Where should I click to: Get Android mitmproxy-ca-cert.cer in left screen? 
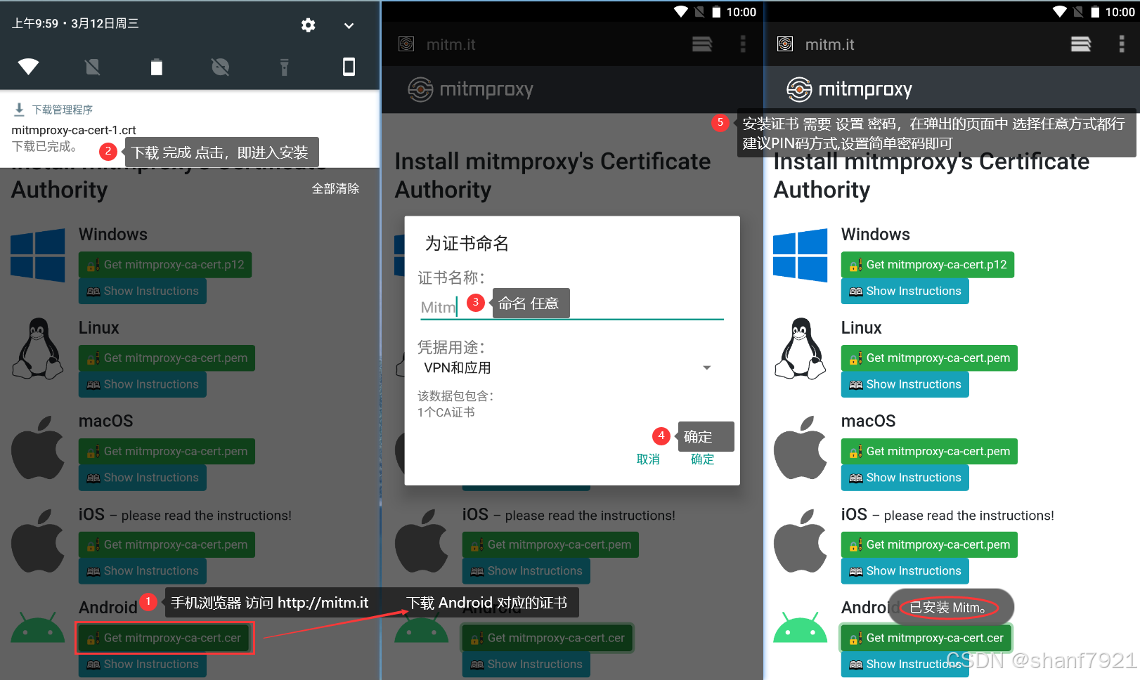pos(165,638)
